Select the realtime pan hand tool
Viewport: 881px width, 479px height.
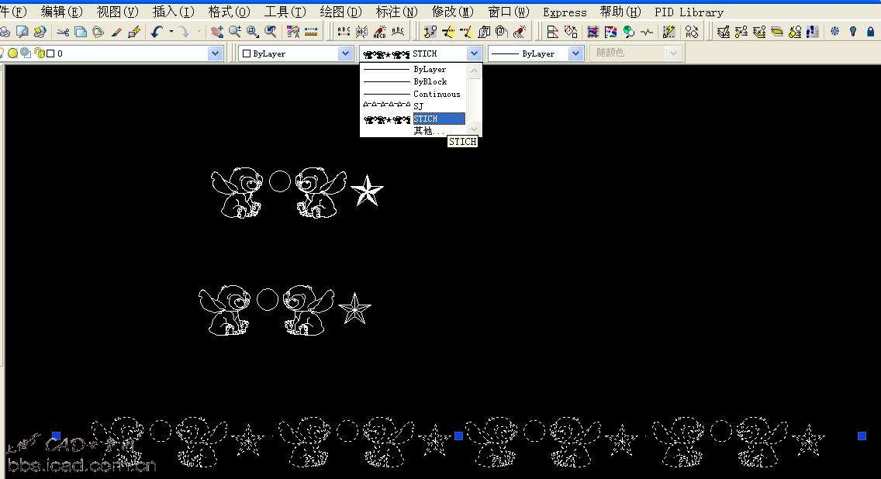point(217,32)
